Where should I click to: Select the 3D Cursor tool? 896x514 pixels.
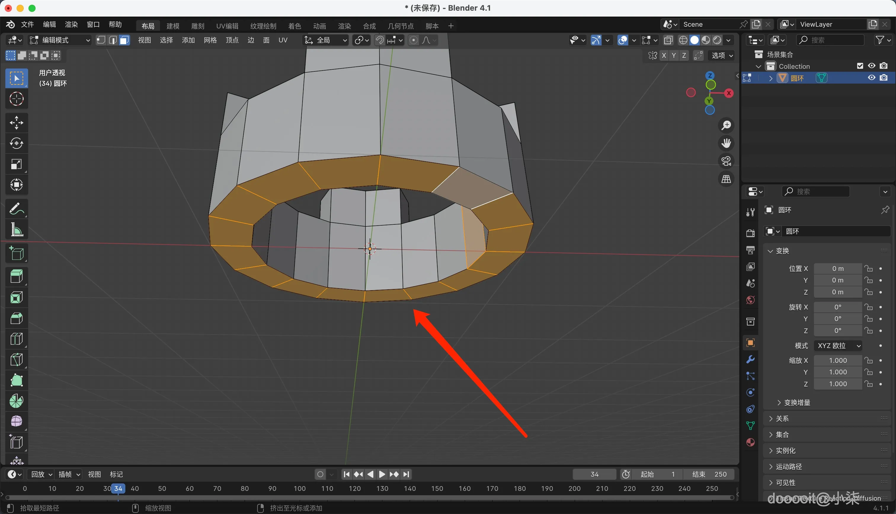pos(16,99)
